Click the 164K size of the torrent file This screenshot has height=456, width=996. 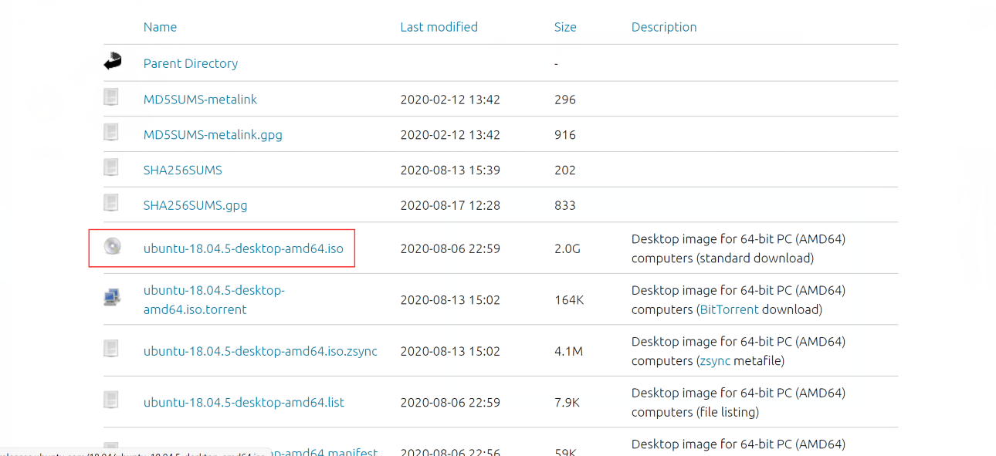click(569, 299)
